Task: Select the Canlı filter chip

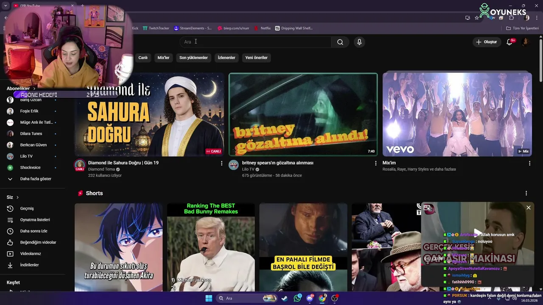Action: (x=143, y=58)
